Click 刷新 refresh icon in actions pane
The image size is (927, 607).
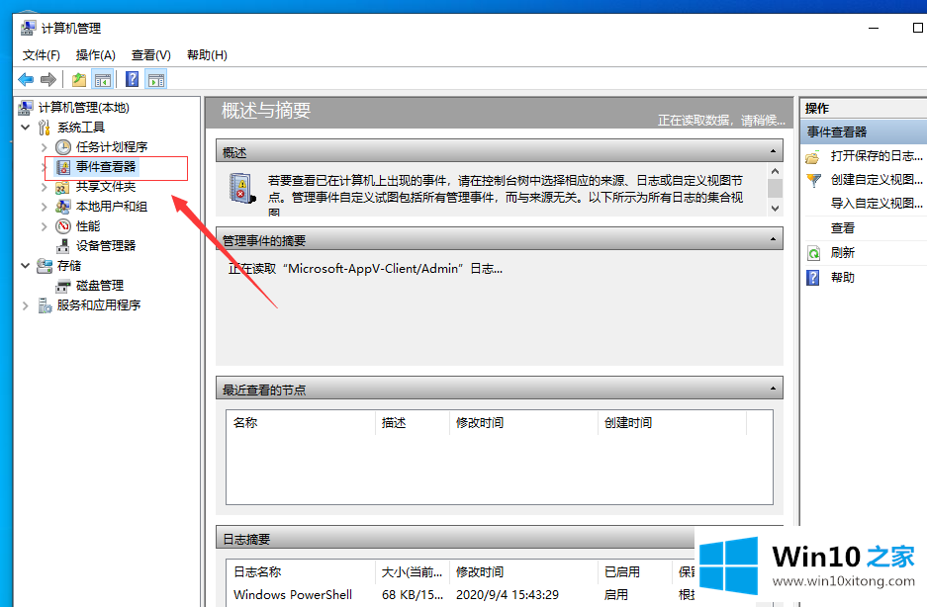click(813, 253)
